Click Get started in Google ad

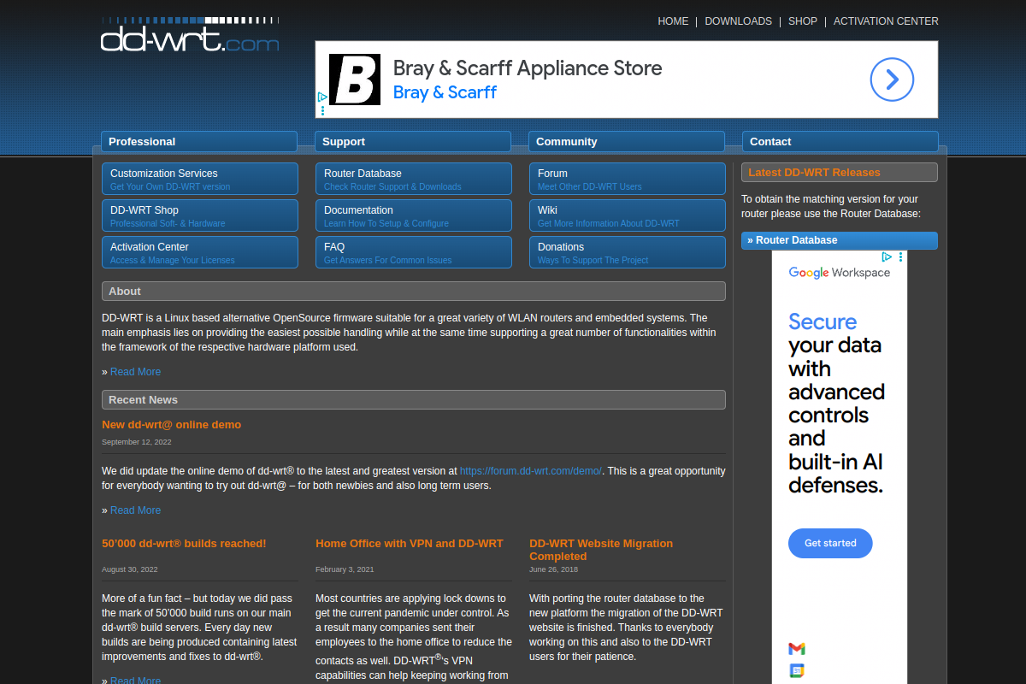coord(830,543)
